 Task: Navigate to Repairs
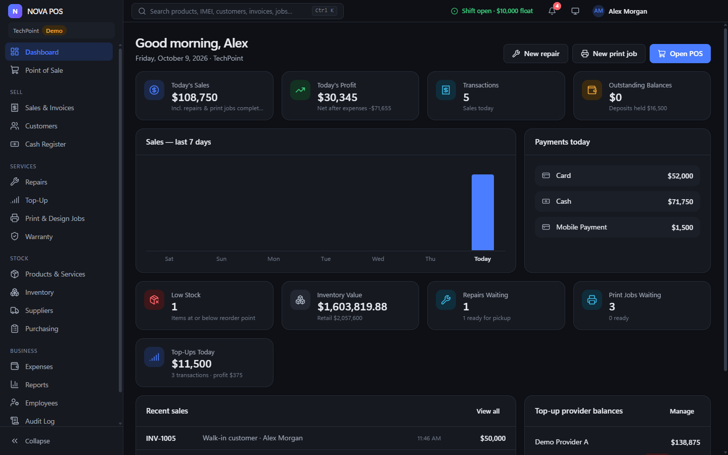59,182
